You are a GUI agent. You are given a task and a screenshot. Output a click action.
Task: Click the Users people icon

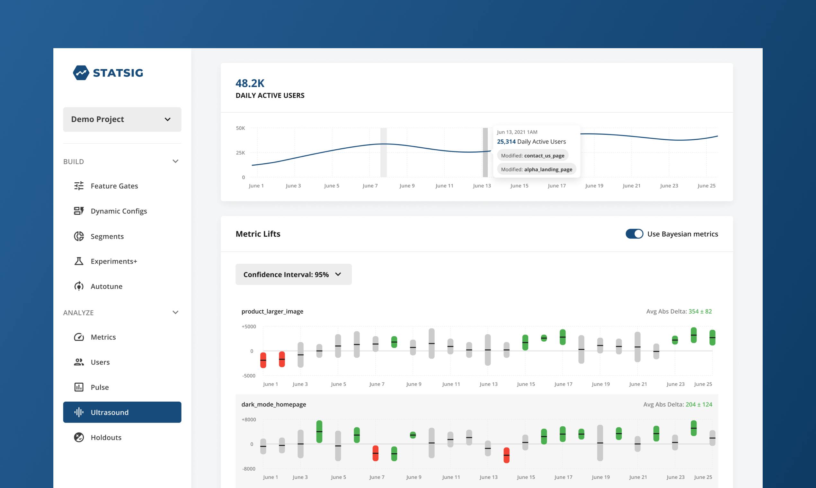pos(79,362)
